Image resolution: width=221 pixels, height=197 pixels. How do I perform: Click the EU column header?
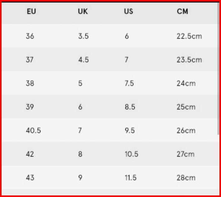(31, 12)
